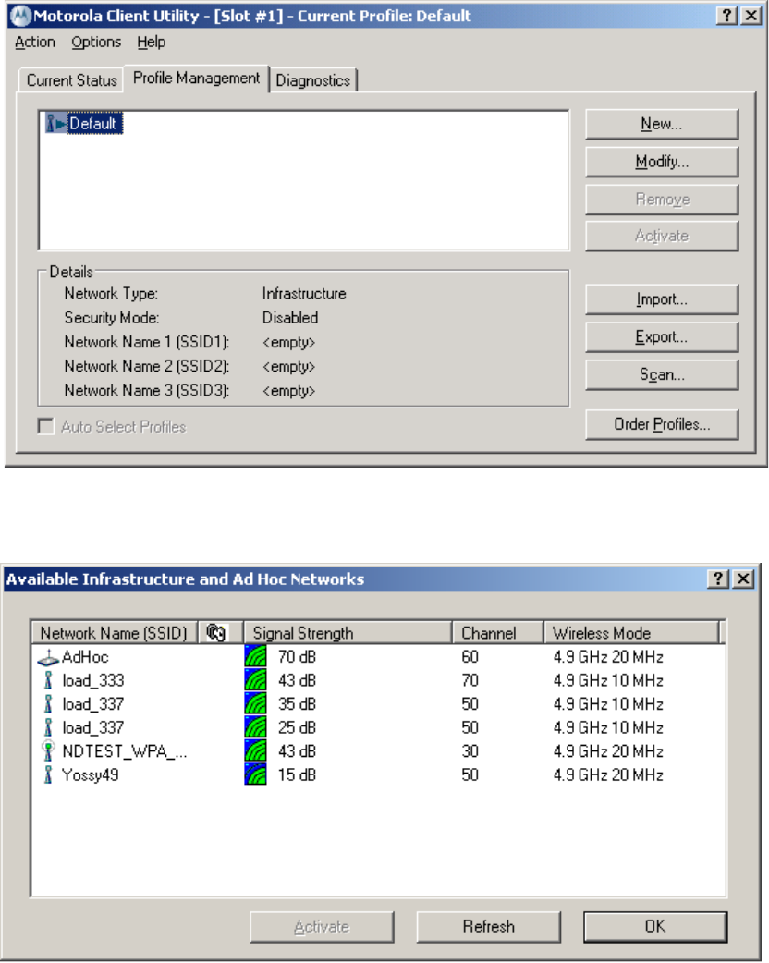Image resolution: width=769 pixels, height=963 pixels.
Task: Click the 25 dB signal strength icon
Action: coord(255,727)
